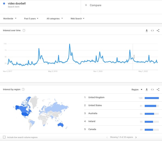Viewport: 162px width, 141px height.
Task: Open embed code for Interest over time
Action: 152,30
